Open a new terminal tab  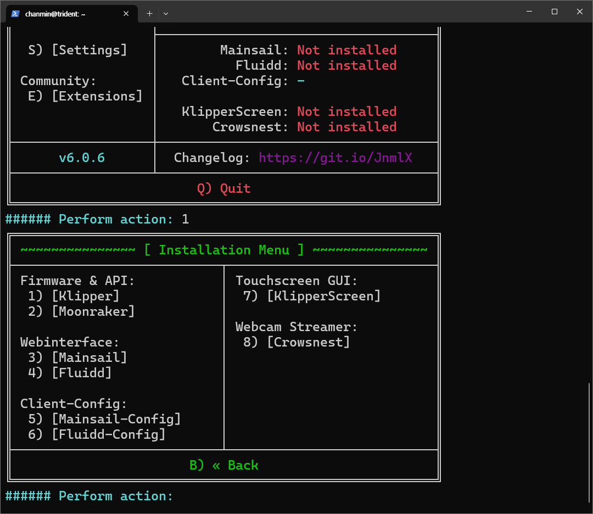pyautogui.click(x=149, y=14)
